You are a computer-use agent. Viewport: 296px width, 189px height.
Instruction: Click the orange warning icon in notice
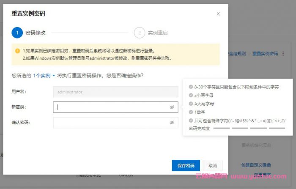point(17,51)
